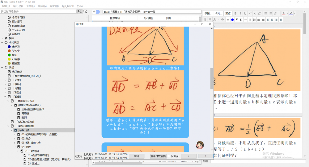Select the 超期的 filter

click(x=16, y=34)
